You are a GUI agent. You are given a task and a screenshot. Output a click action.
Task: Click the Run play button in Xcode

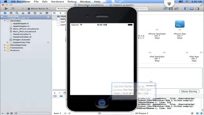click(x=6, y=9)
